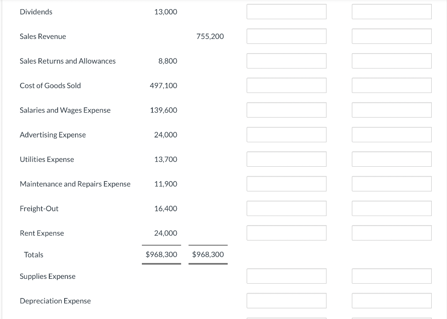Select the first Rent Expense input field
Viewport: 447px width, 319px height.
(x=286, y=233)
